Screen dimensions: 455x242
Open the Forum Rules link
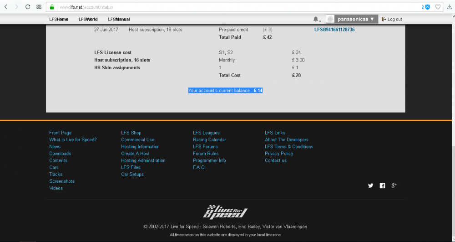206,154
